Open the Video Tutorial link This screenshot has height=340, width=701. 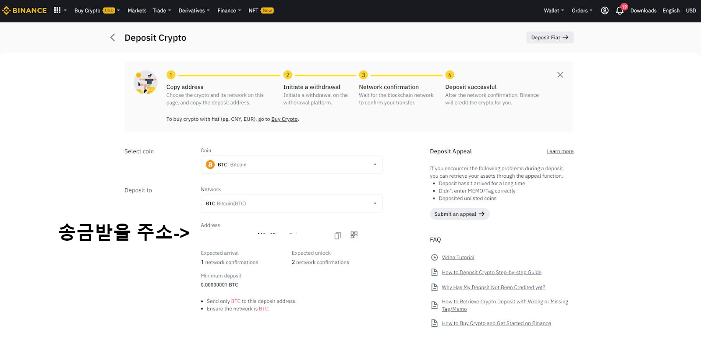458,257
